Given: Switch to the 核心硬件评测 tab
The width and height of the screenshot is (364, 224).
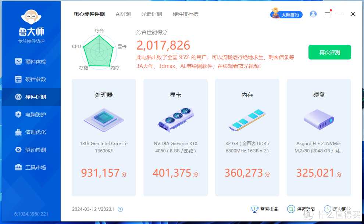Looking at the screenshot, I should click(89, 14).
